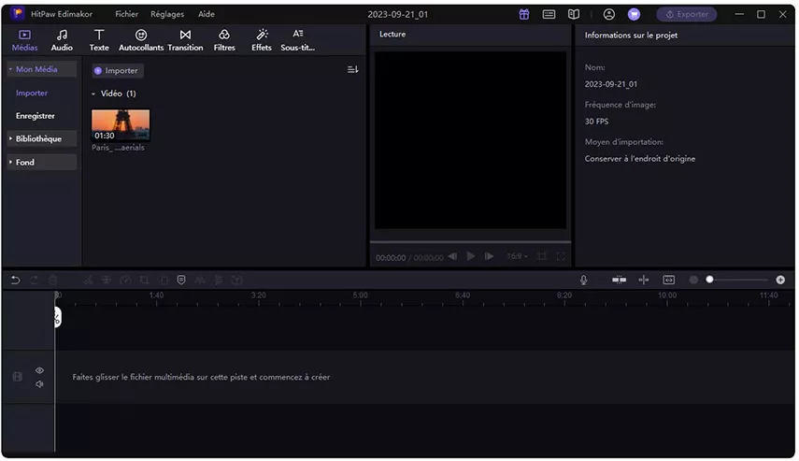Click the speed gauge icon
This screenshot has height=461, width=799.
[x=125, y=280]
